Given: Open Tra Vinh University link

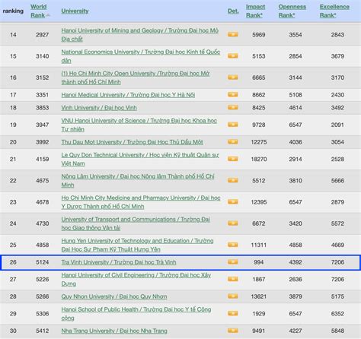Looking at the screenshot, I should pos(119,262).
